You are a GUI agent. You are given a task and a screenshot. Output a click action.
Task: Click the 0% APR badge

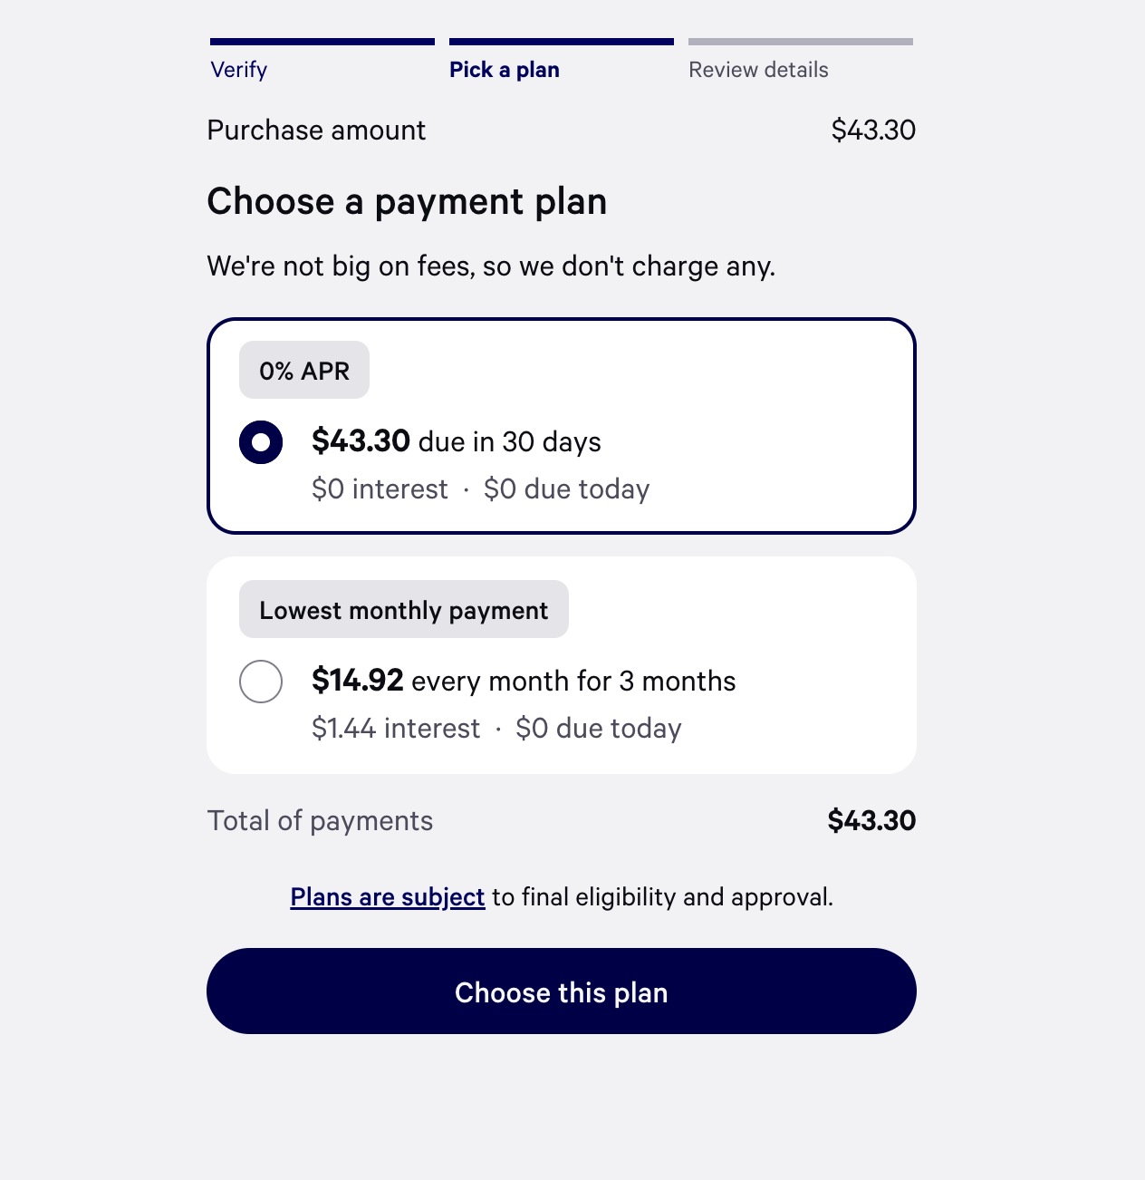(x=304, y=371)
